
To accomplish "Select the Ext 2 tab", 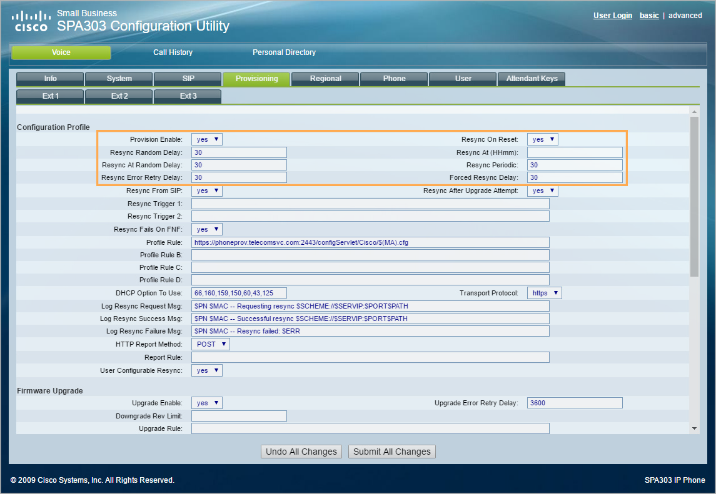I will 119,96.
